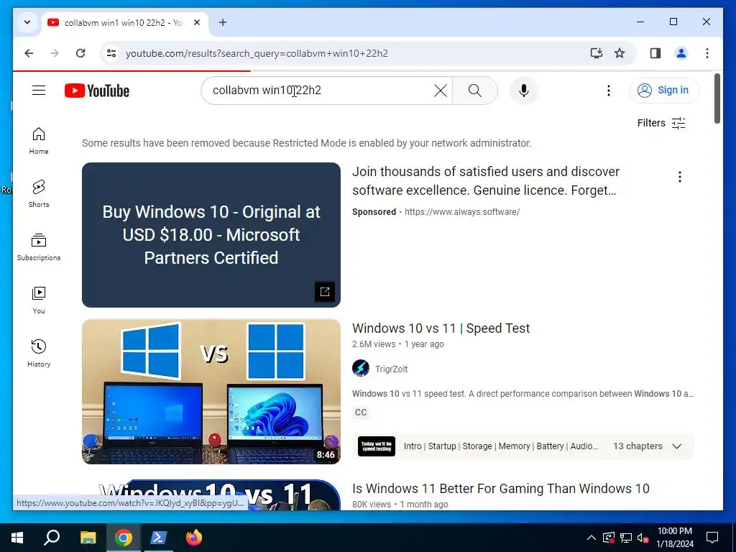Bookmark this page with the star icon

620,53
